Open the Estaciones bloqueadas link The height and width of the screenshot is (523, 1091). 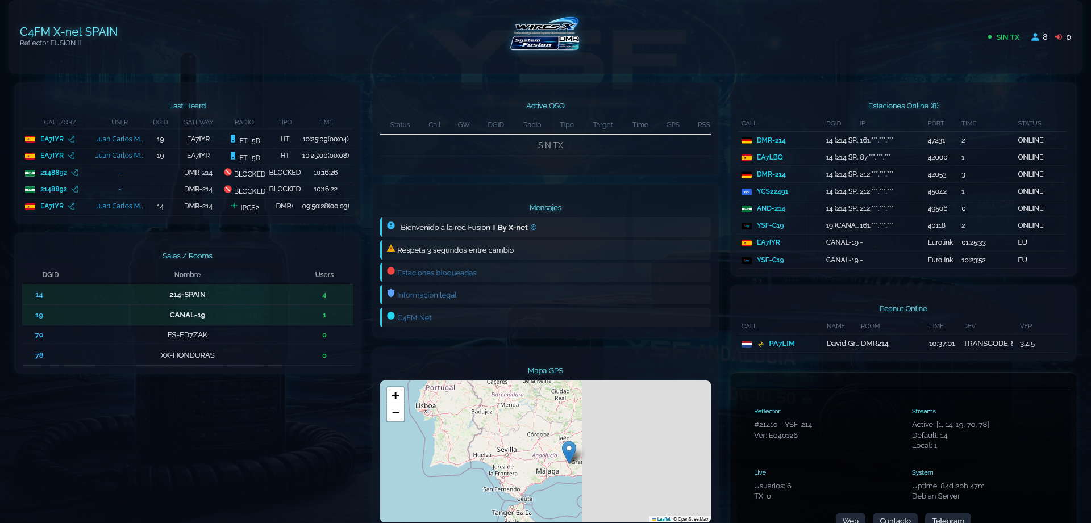pyautogui.click(x=436, y=273)
